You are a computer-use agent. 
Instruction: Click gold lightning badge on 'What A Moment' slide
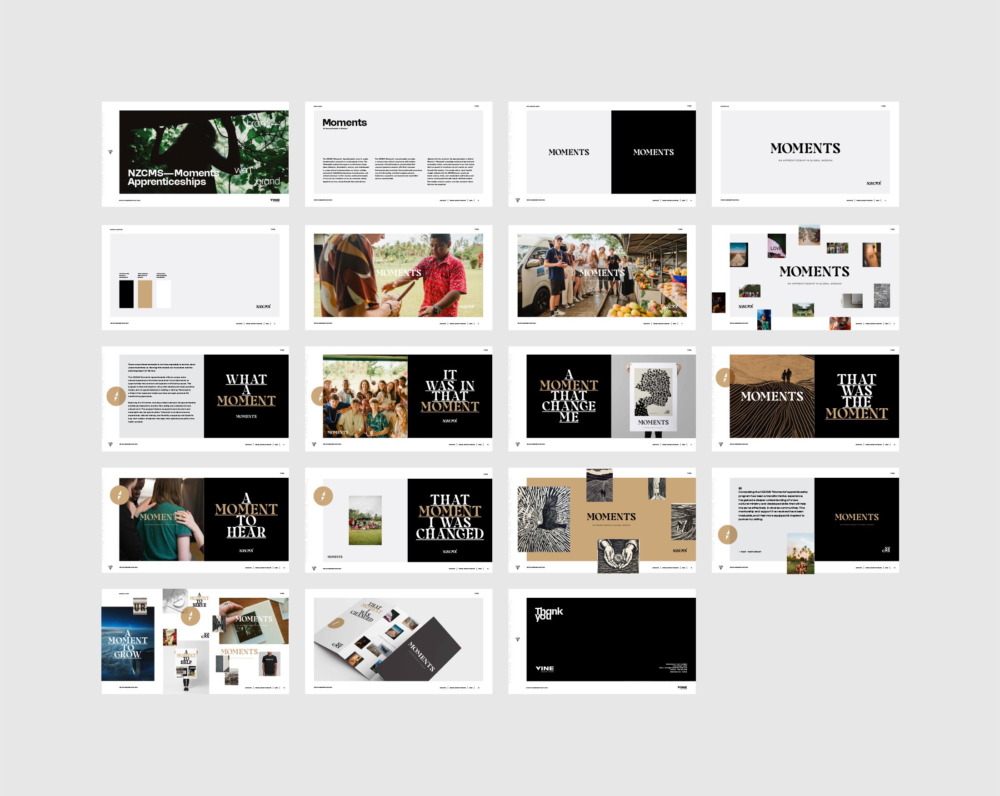(116, 396)
